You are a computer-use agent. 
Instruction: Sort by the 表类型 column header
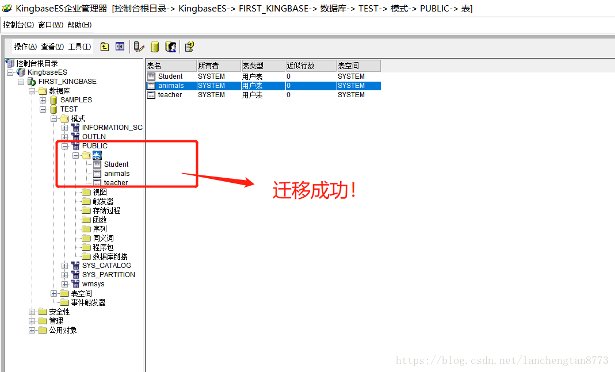(x=263, y=66)
